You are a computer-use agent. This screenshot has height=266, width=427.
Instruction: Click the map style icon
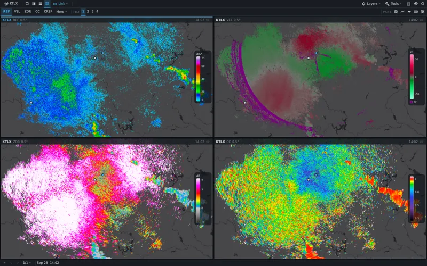[x=408, y=4]
